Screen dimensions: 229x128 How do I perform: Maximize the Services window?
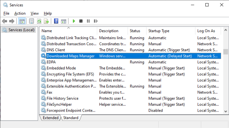coord(207,5)
